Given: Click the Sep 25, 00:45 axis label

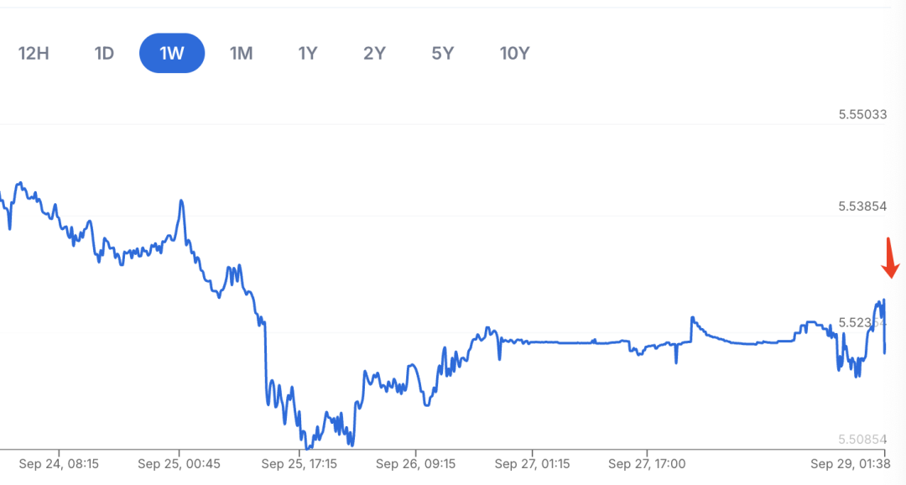Looking at the screenshot, I should [179, 463].
